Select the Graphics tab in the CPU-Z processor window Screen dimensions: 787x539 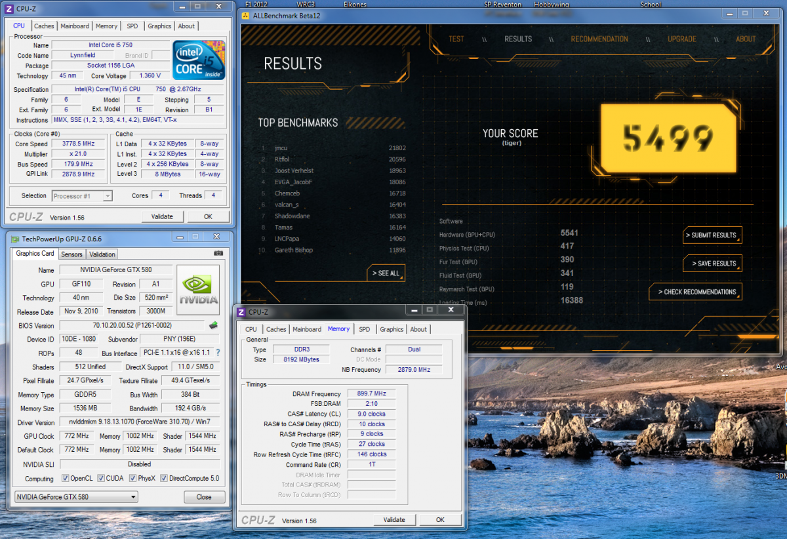[x=159, y=26]
